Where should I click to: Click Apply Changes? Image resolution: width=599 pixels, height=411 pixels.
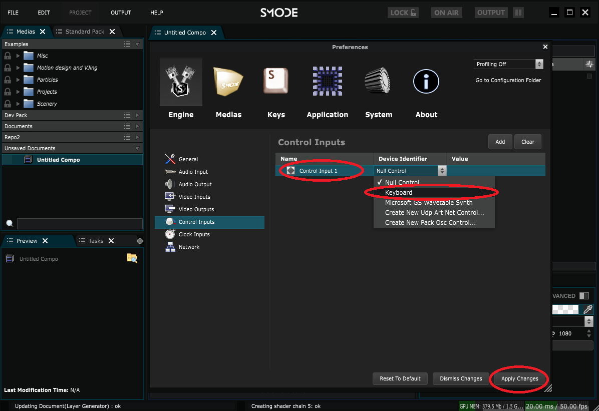click(x=519, y=378)
